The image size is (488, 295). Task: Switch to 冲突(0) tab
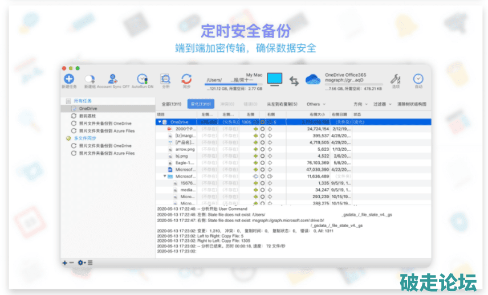tap(227, 104)
